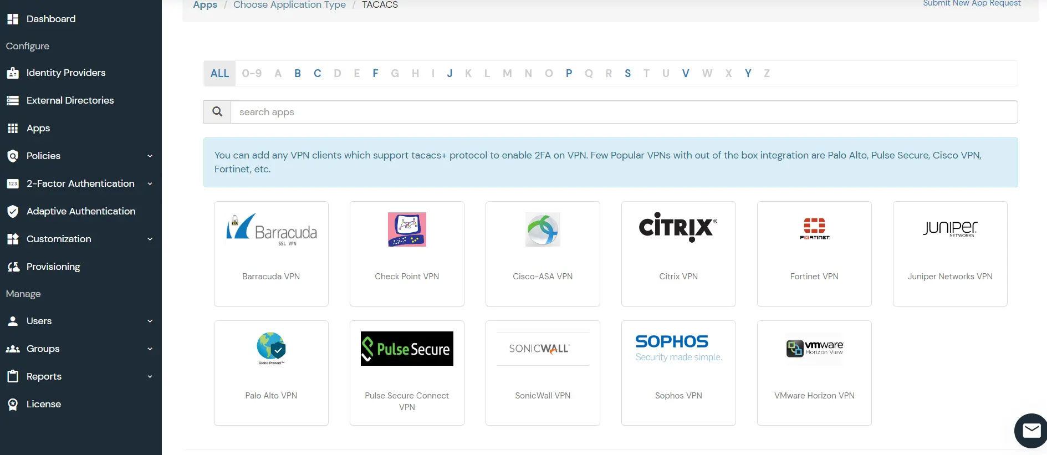
Task: Filter apps by letter S
Action: (627, 73)
